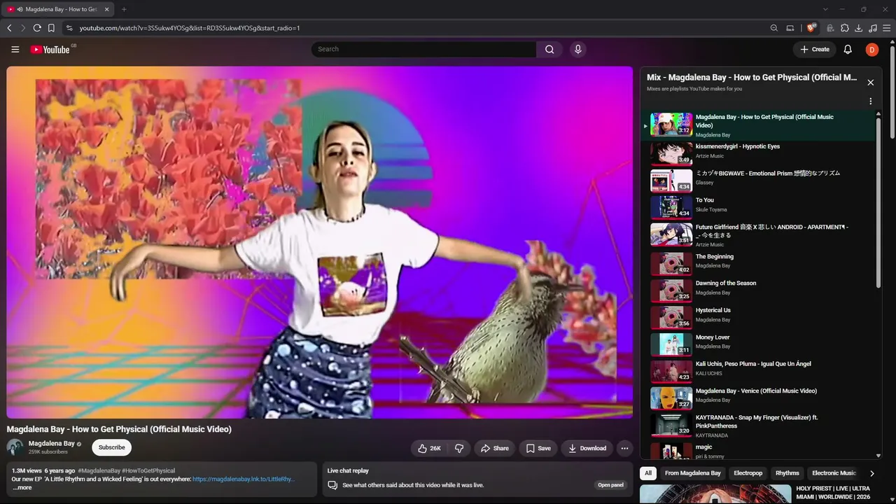Open the Magdalena Bay channel name link

[x=52, y=444]
